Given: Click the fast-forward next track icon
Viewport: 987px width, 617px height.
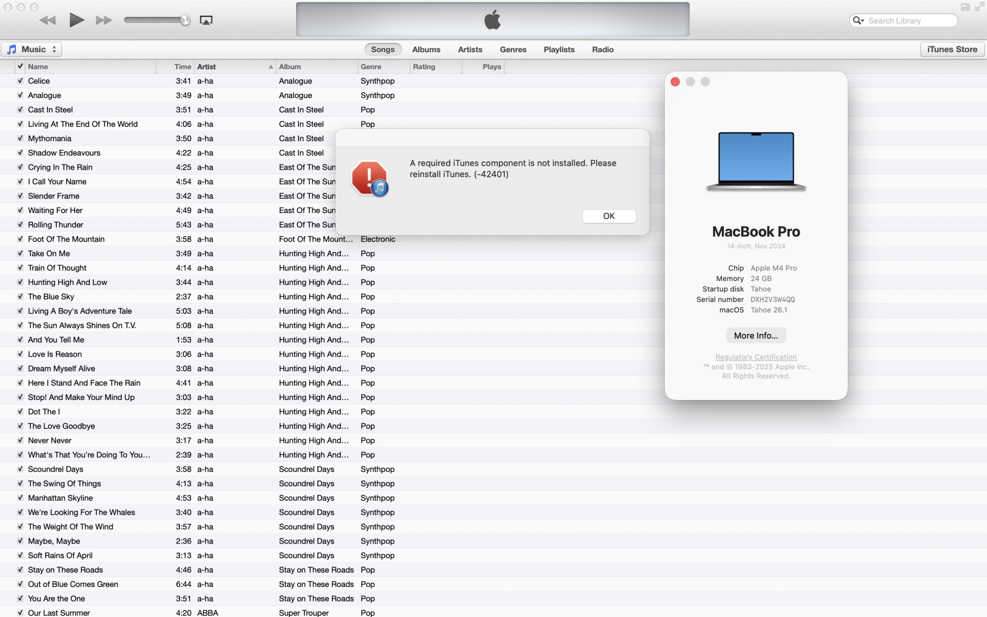Looking at the screenshot, I should 104,20.
